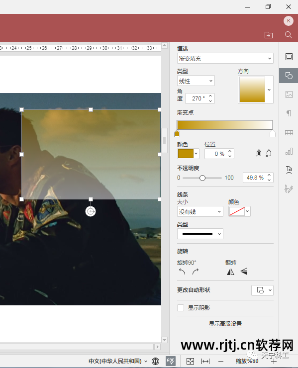Viewport: 298px width, 368px height.
Task: Enable the 显示阴影 checkbox
Action: [181, 308]
